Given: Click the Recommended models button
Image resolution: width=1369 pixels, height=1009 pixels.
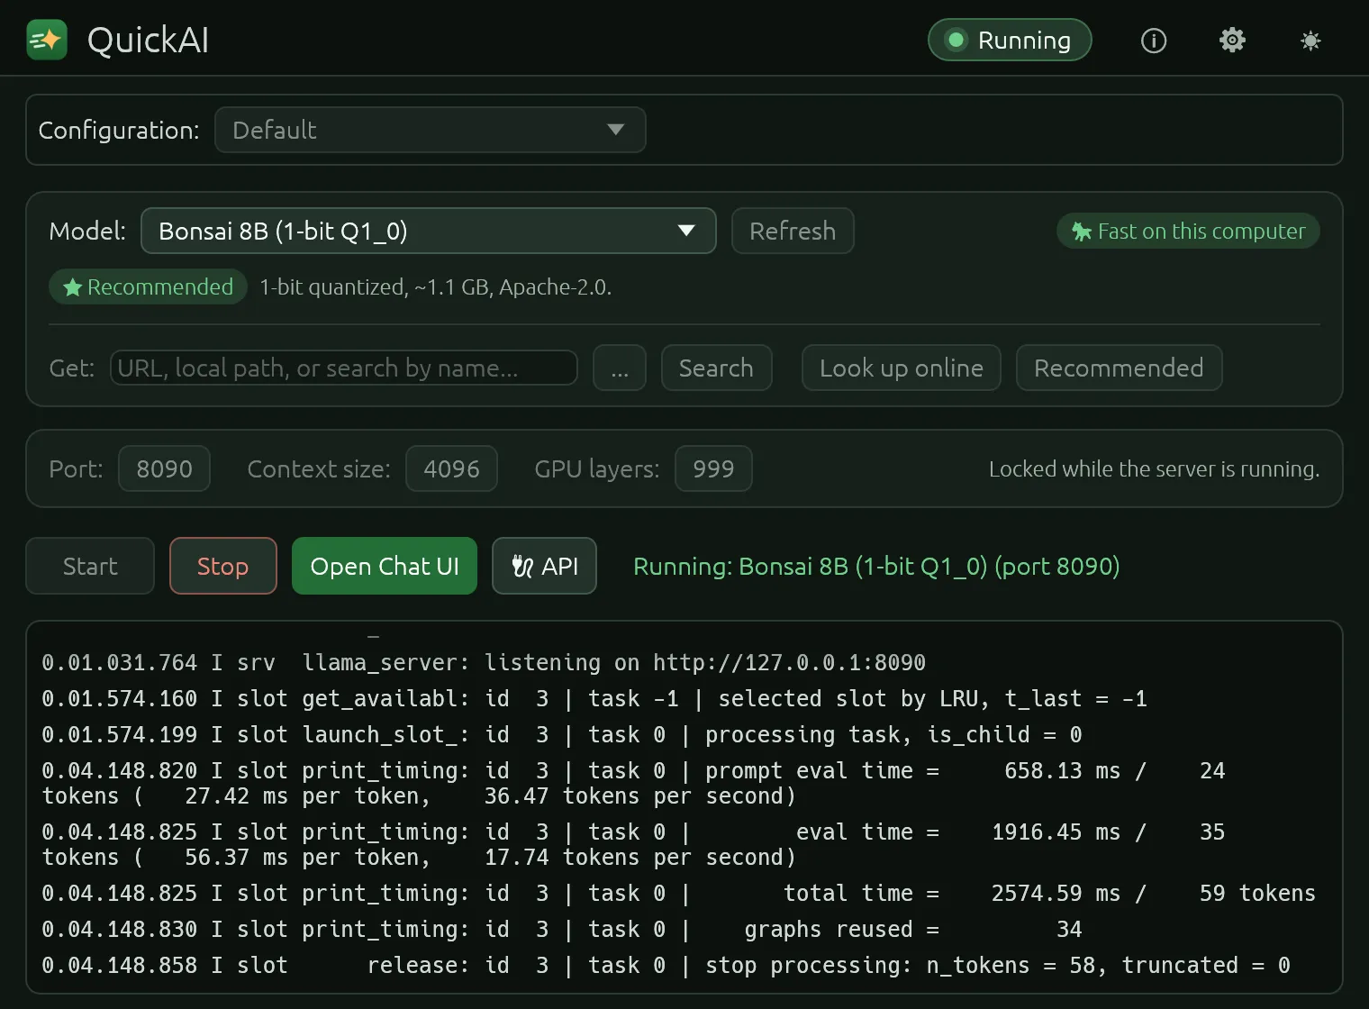Looking at the screenshot, I should [1119, 368].
